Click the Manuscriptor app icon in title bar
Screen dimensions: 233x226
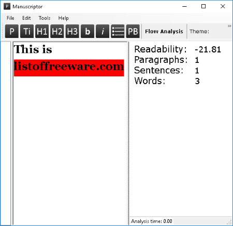7,7
